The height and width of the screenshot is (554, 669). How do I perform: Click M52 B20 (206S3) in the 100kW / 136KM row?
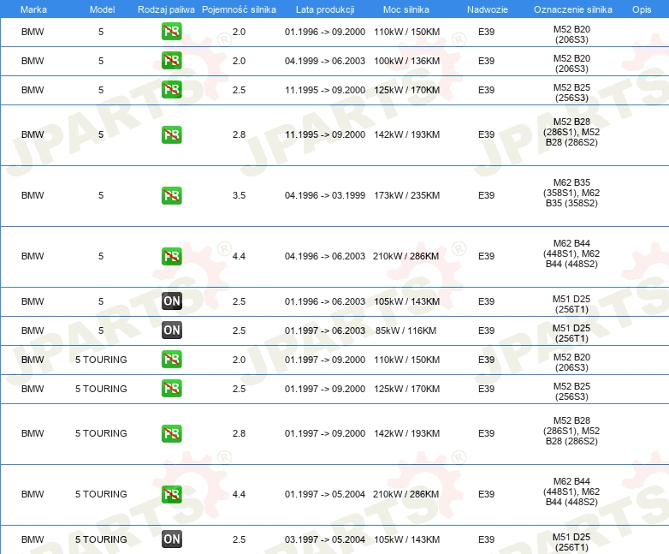coord(571,63)
